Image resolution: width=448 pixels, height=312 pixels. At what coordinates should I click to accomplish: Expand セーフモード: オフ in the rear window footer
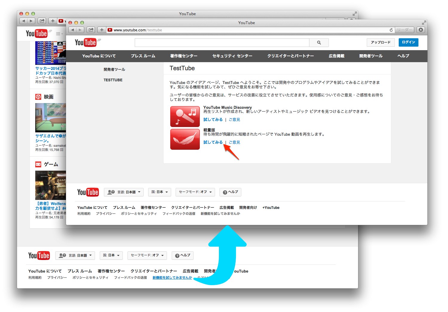coord(147,256)
